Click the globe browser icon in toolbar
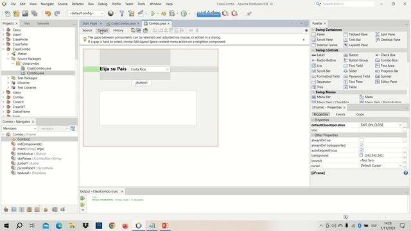The image size is (411, 231). click(110, 13)
